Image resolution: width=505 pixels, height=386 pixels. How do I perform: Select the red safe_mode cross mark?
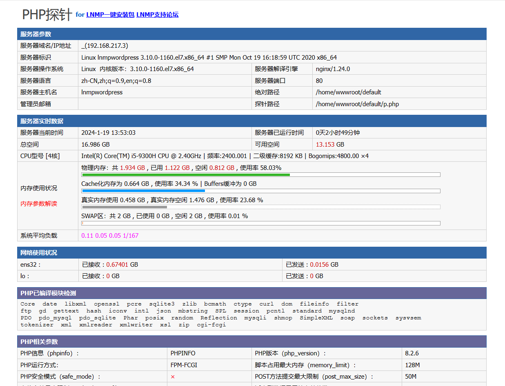tap(173, 377)
